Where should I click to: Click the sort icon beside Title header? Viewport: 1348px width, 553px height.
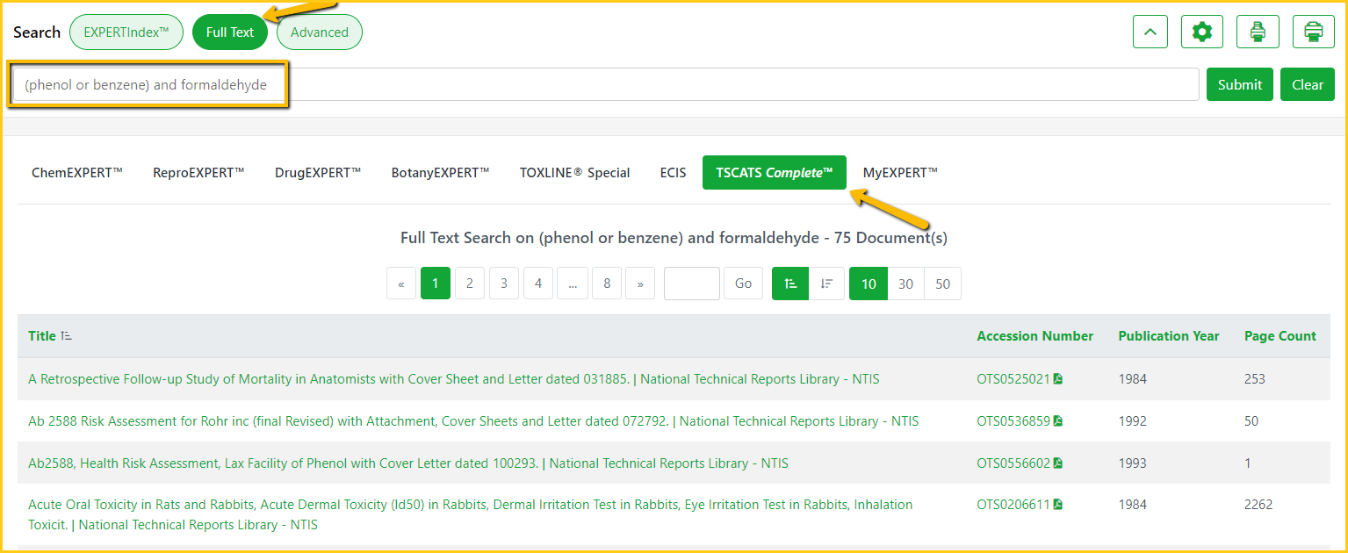click(67, 336)
